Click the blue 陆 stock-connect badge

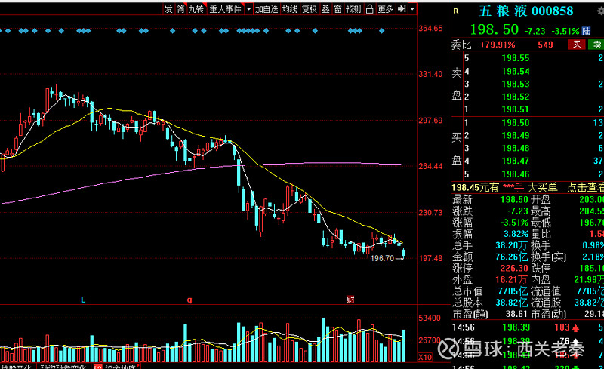pos(587,31)
